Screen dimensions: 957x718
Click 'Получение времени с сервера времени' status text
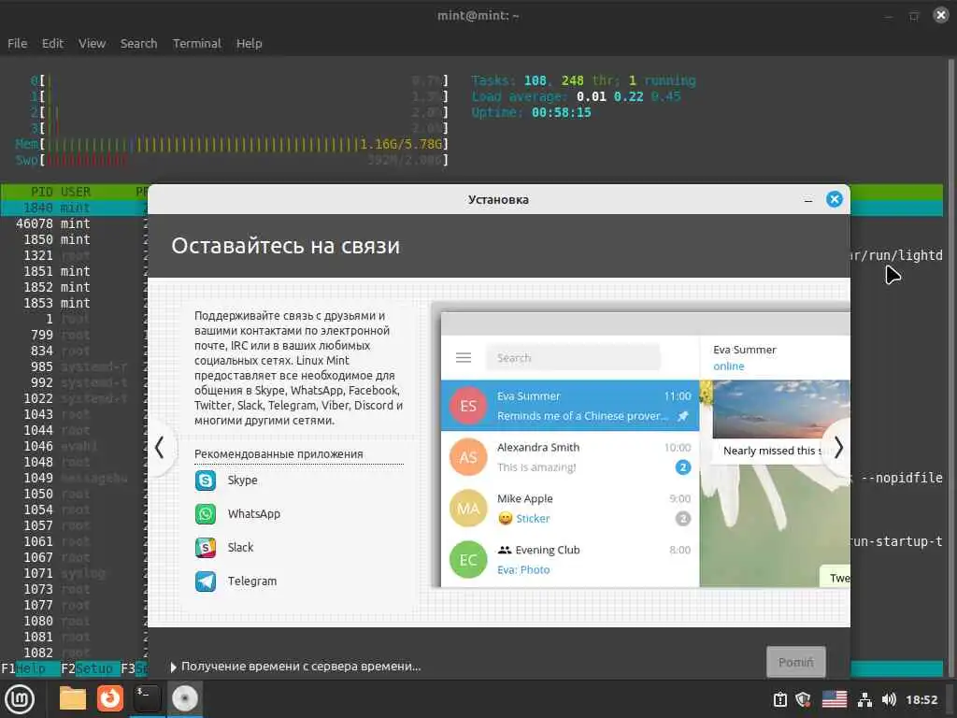click(301, 667)
